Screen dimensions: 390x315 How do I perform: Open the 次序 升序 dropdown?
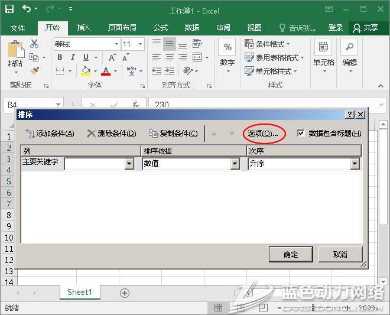tap(355, 164)
